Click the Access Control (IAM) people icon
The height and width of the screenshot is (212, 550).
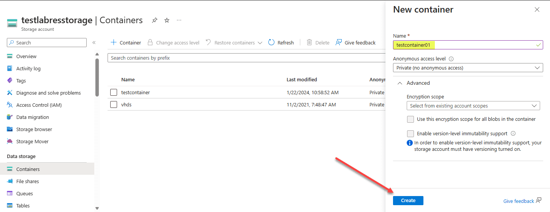pyautogui.click(x=10, y=105)
